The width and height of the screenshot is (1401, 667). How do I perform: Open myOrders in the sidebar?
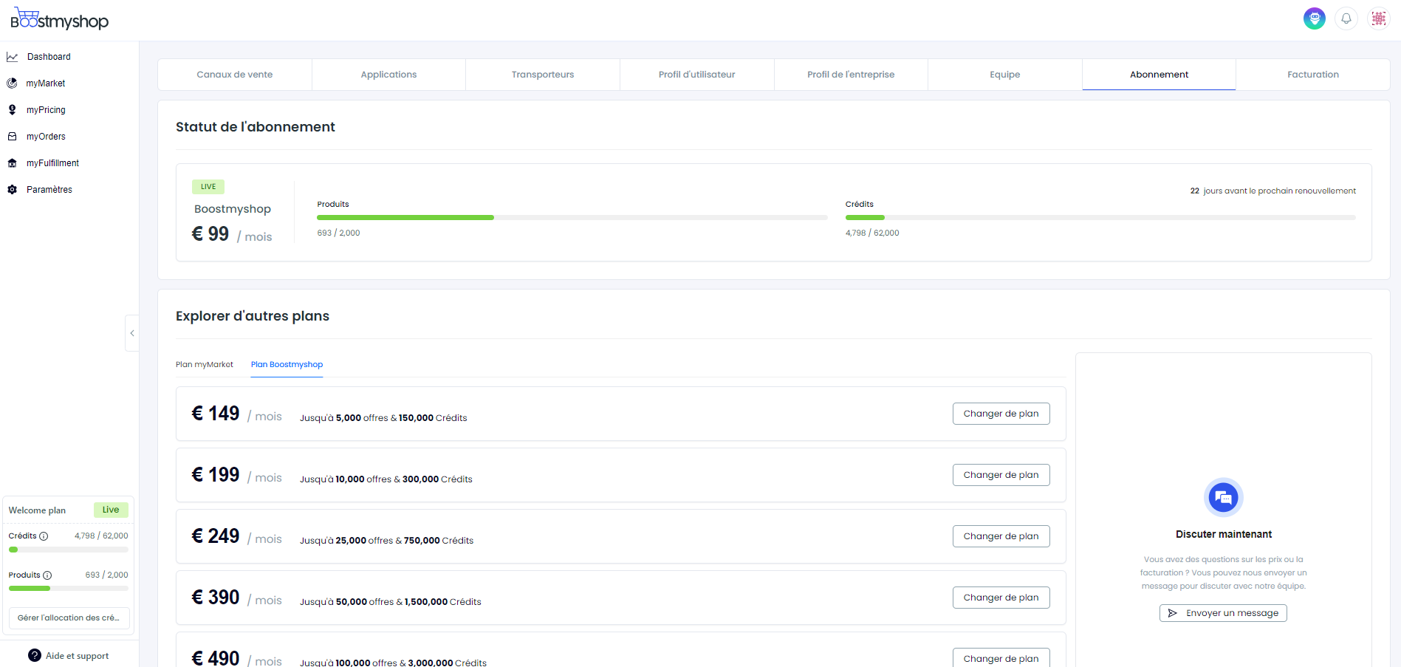46,137
